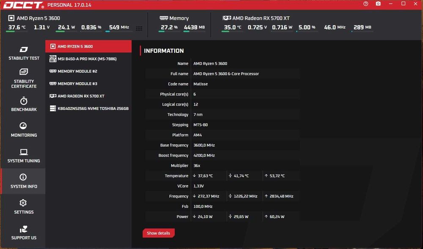This screenshot has height=249, width=423.
Task: Click GPU usage 5.00 % reading
Action: click(307, 27)
